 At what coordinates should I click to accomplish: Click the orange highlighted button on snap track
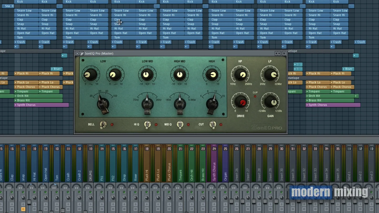tap(23, 209)
